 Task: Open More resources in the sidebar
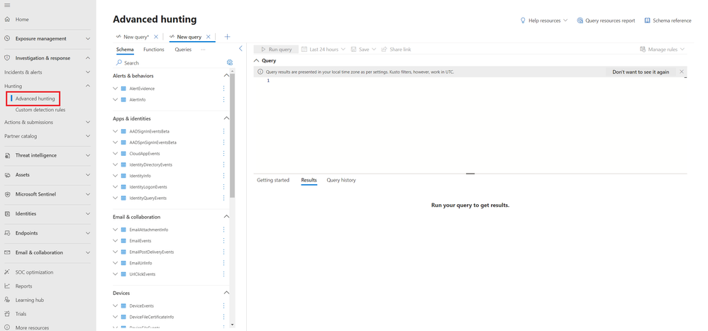[x=32, y=328]
